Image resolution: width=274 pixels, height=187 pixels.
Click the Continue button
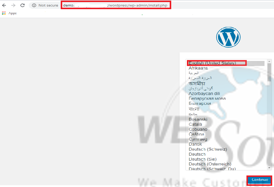click(260, 180)
